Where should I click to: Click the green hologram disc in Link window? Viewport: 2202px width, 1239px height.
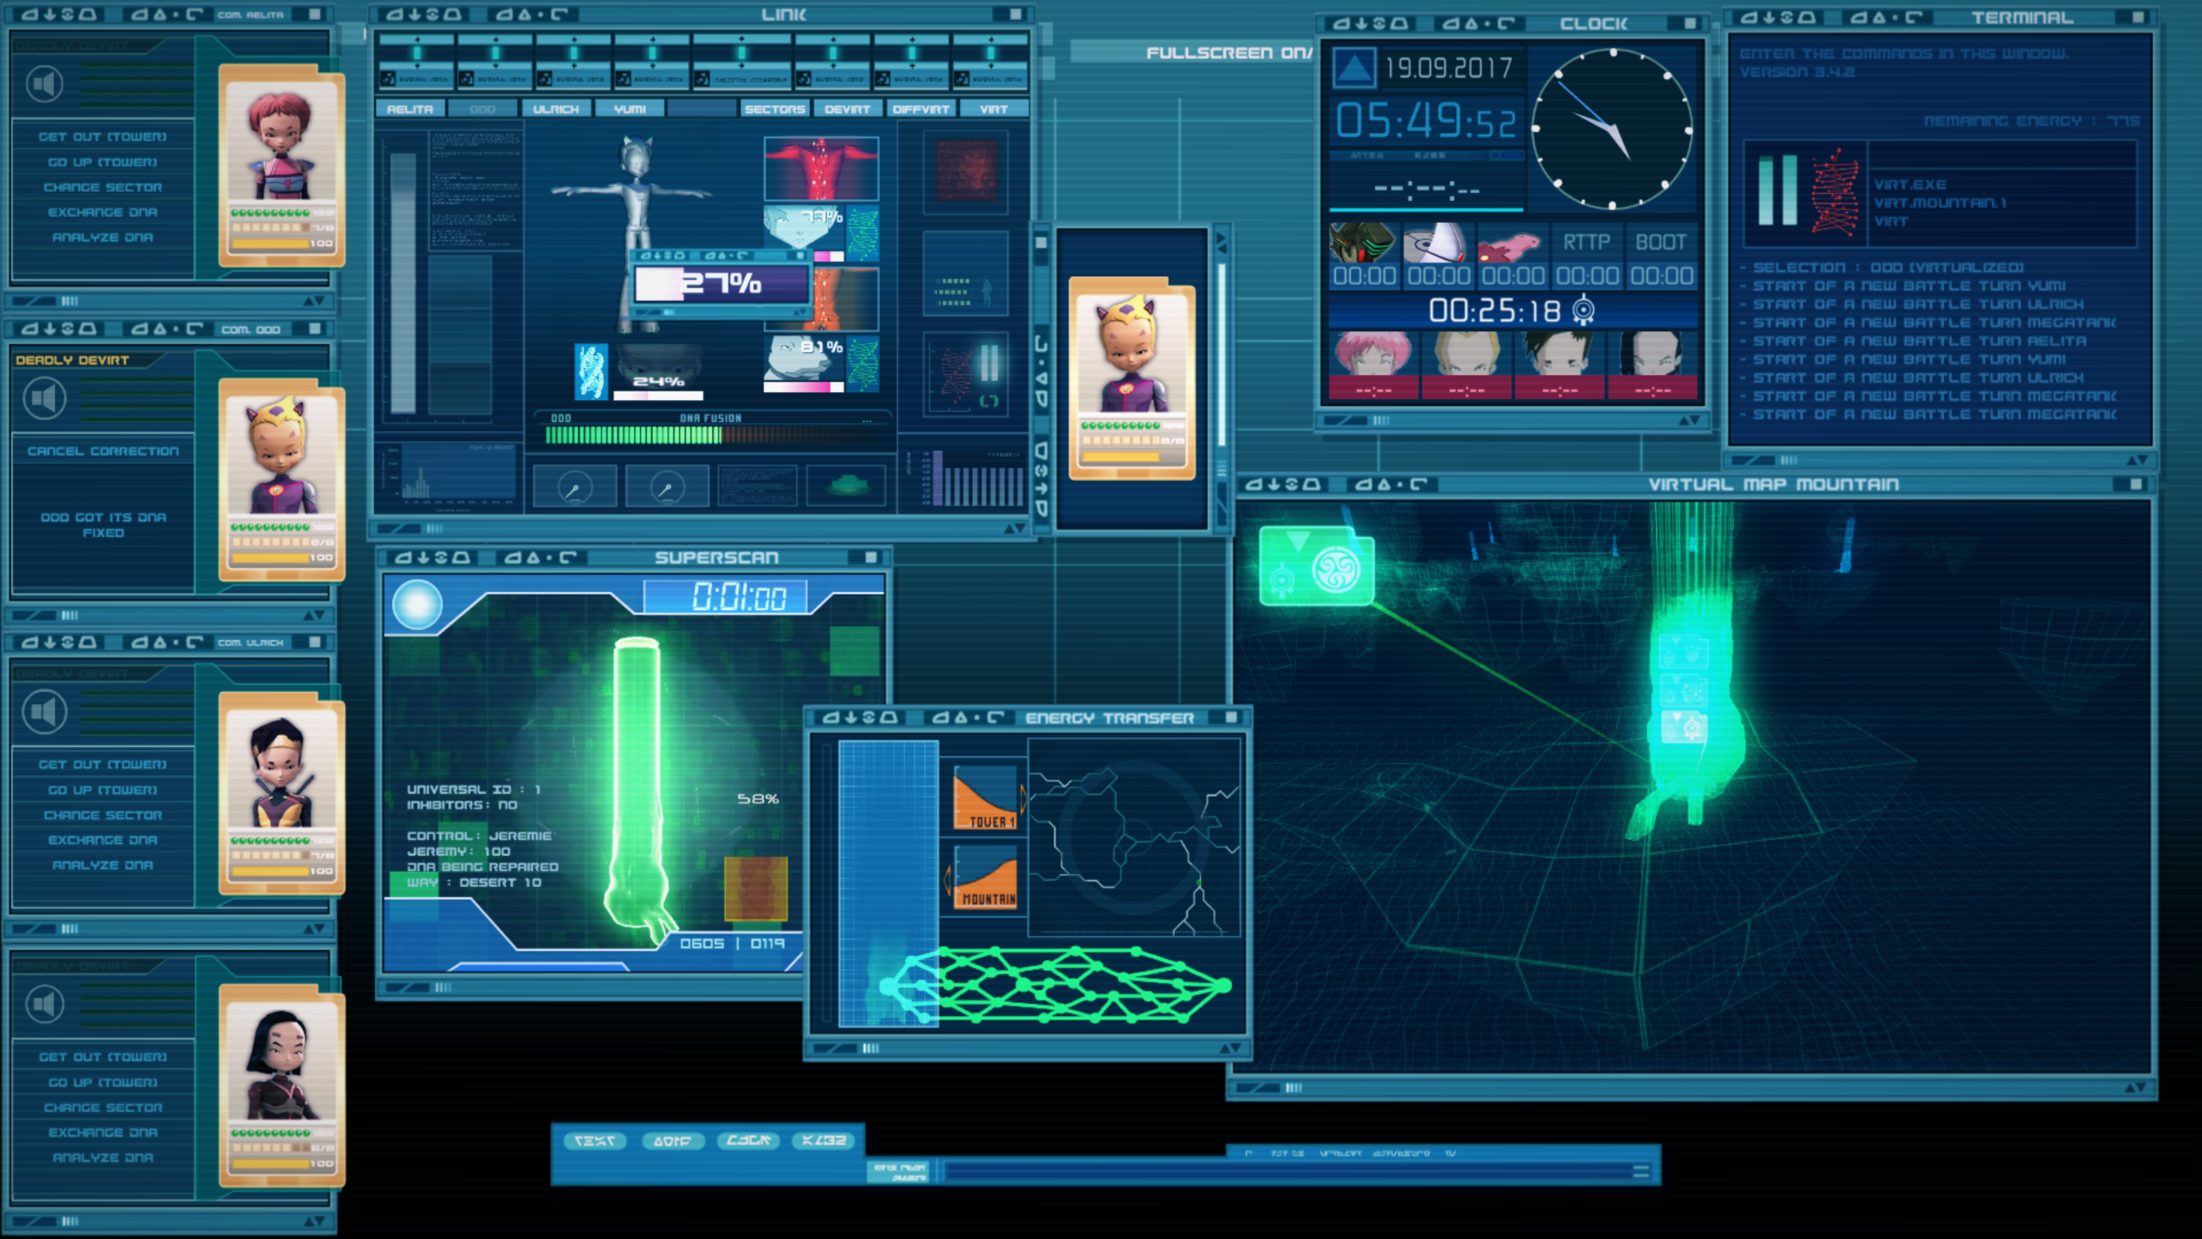point(848,486)
